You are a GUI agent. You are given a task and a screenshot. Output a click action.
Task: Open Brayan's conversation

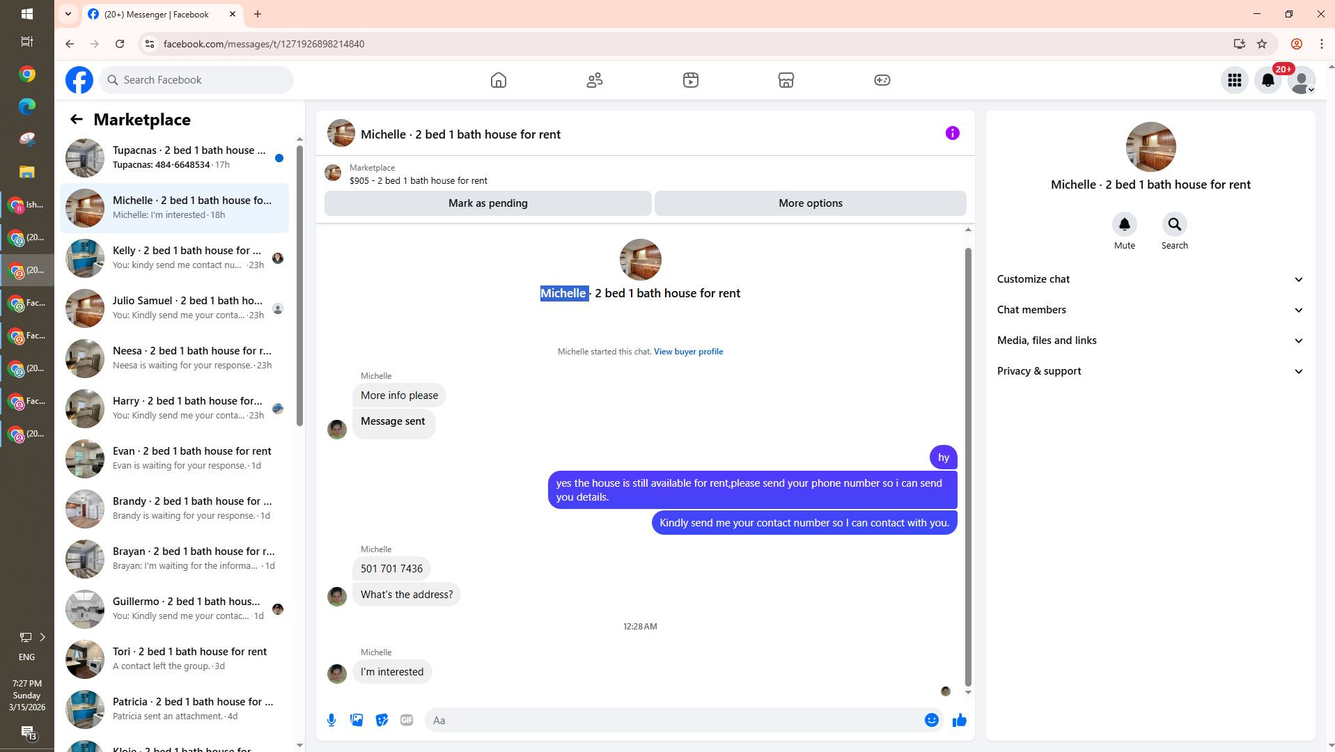coord(174,559)
